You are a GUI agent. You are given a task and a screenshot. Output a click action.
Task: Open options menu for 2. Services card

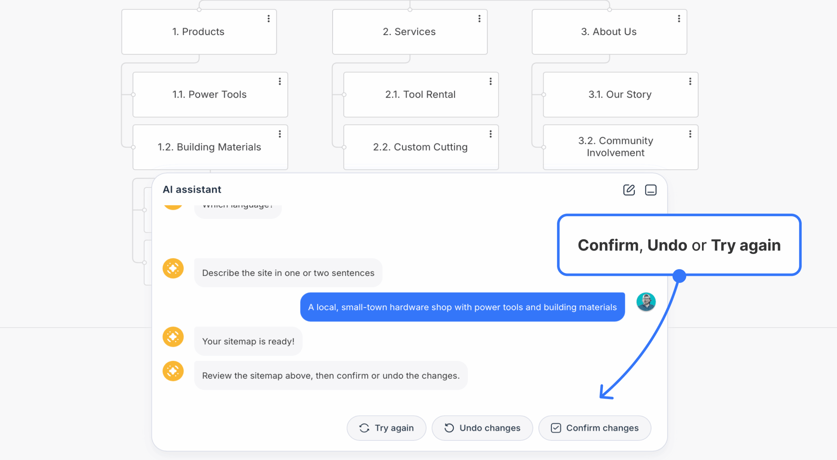coord(479,19)
